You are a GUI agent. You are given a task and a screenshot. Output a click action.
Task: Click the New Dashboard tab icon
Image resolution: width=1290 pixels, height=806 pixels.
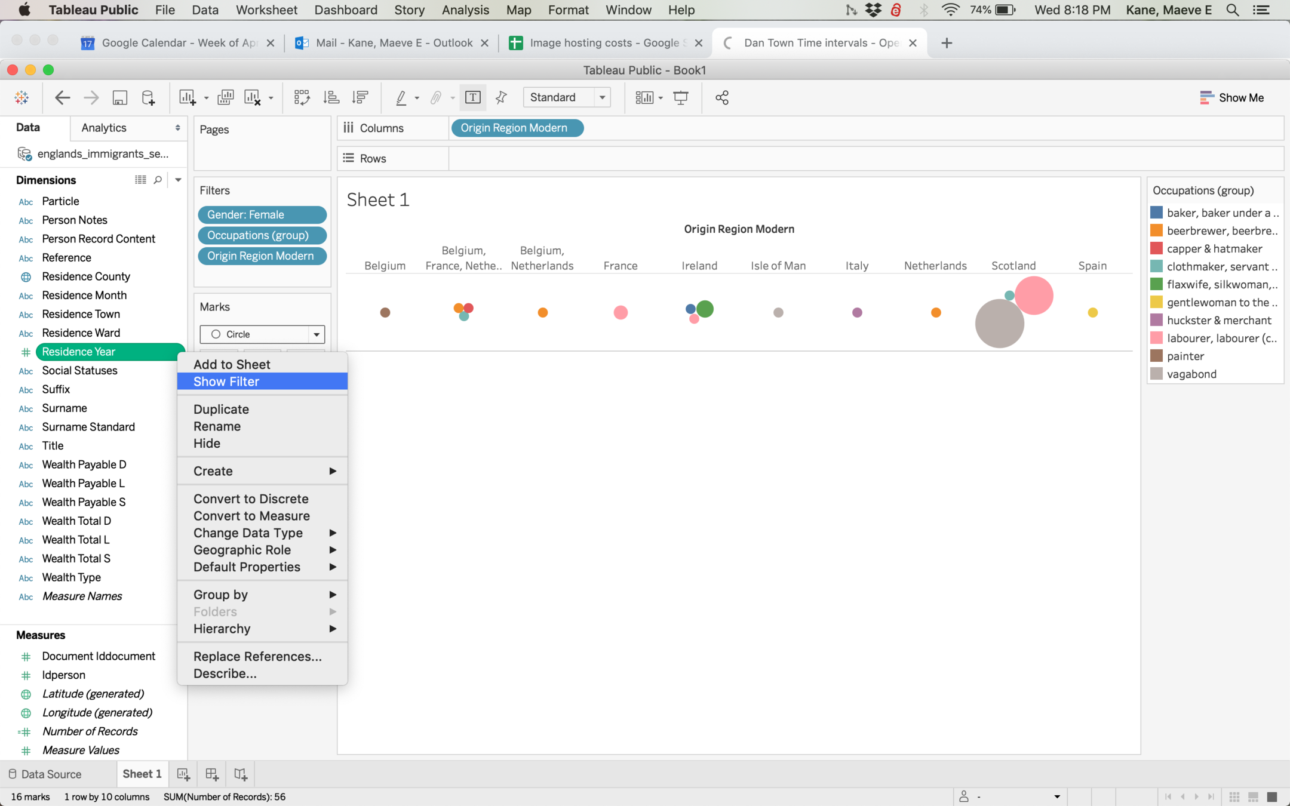[x=212, y=774]
